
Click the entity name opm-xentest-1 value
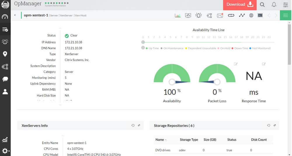tap(77, 143)
